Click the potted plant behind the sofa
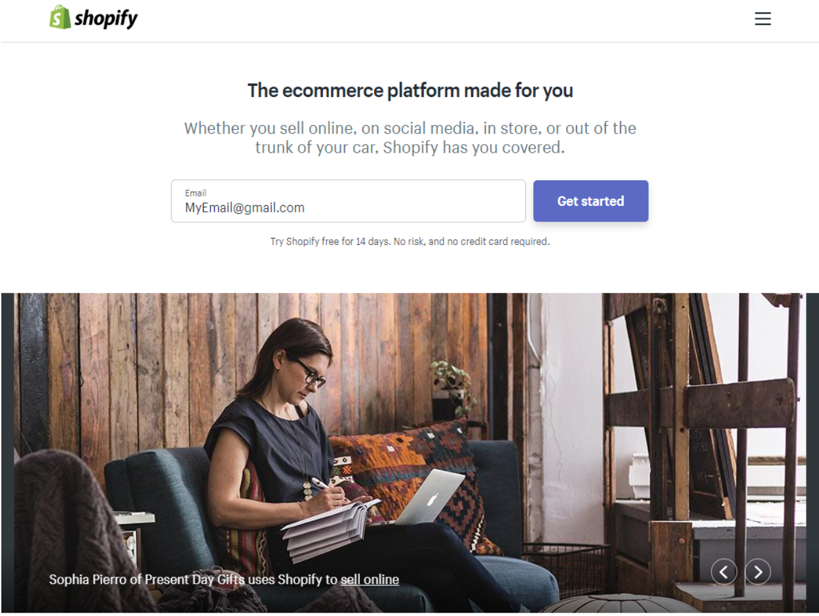 (x=451, y=388)
